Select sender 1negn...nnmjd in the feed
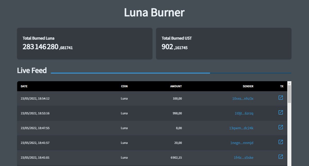Screen dimensions: 309x166 [x=242, y=143]
